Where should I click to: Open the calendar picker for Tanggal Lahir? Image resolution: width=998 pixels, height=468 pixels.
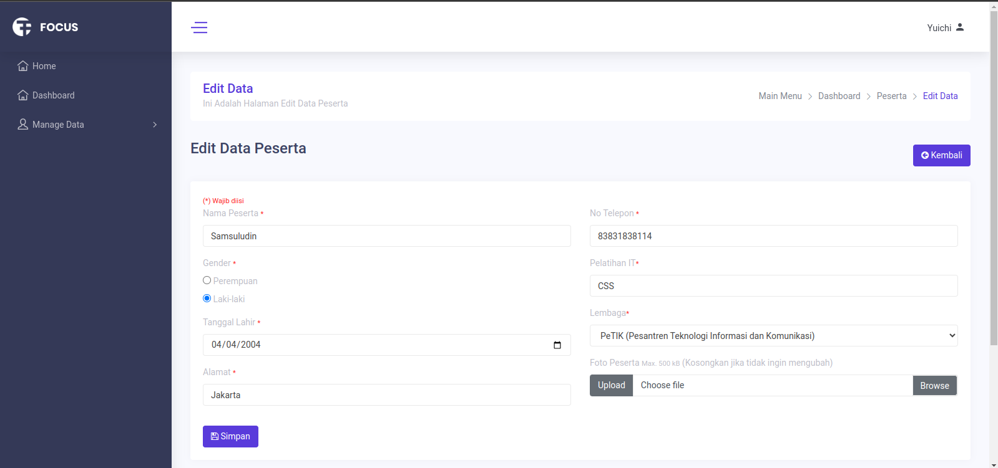557,345
